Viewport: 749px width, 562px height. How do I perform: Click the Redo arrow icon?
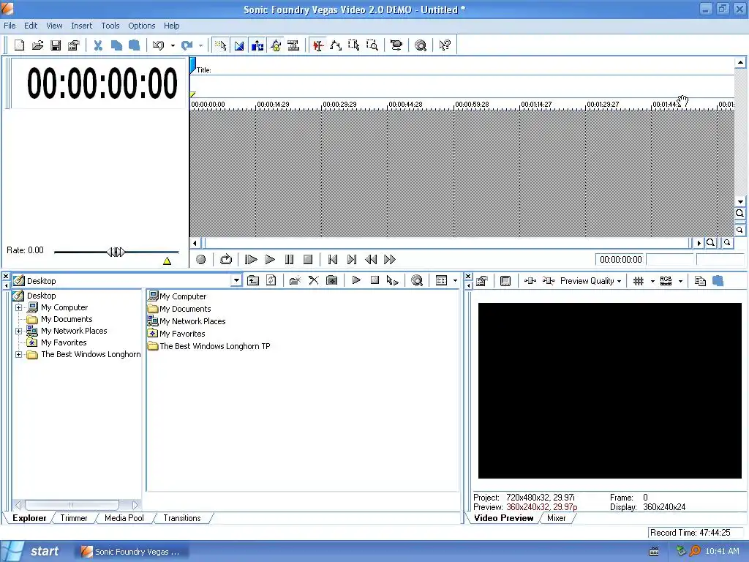187,45
